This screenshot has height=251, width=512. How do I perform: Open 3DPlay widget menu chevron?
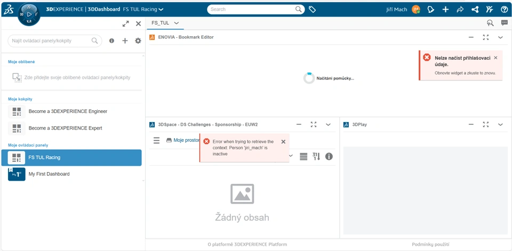pyautogui.click(x=500, y=124)
